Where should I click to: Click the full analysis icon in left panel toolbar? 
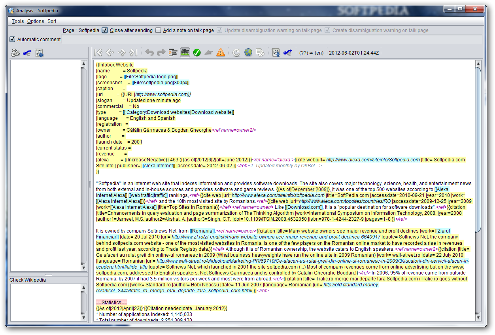[x=39, y=53]
